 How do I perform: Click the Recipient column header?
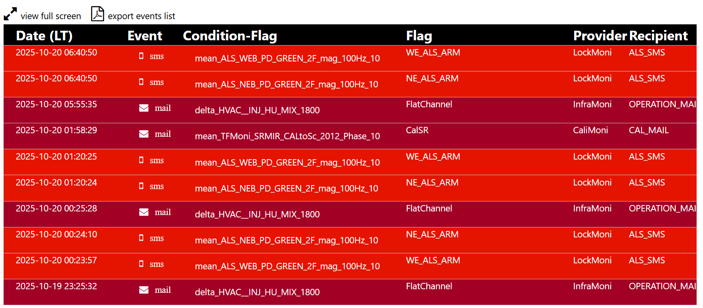tap(658, 36)
